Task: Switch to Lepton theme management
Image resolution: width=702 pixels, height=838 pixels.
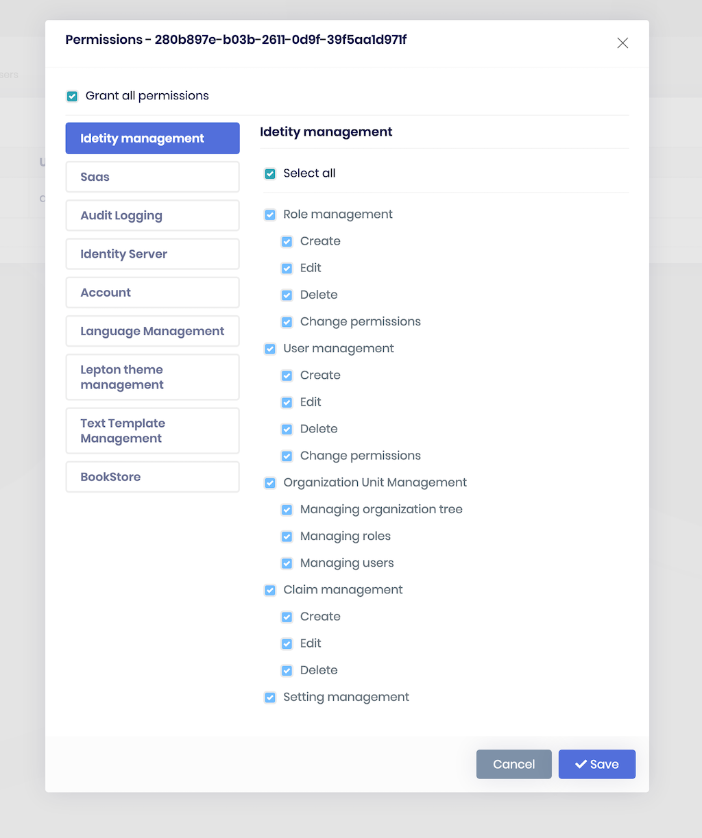Action: 152,377
